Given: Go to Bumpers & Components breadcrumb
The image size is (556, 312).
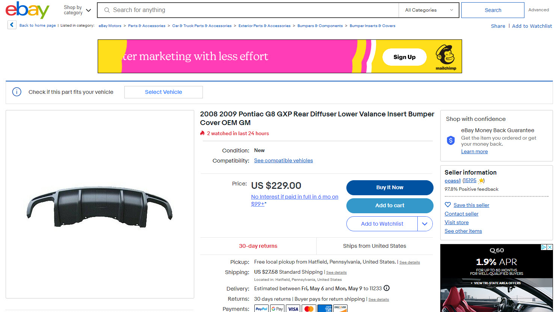Looking at the screenshot, I should click(x=320, y=26).
